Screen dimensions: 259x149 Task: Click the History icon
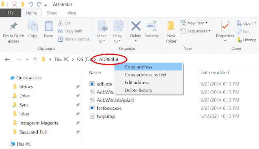click(x=240, y=40)
